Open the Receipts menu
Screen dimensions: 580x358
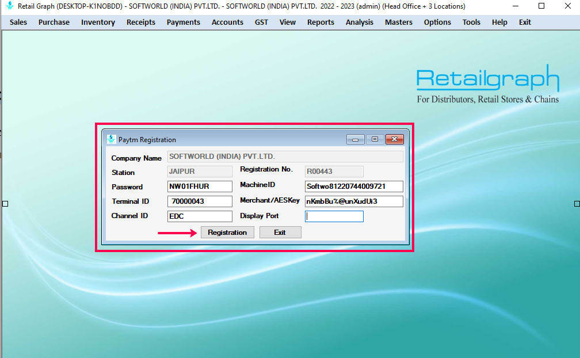[141, 22]
